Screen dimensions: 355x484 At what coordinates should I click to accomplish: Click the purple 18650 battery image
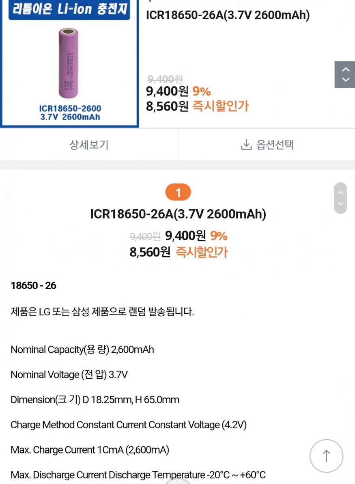(x=69, y=63)
